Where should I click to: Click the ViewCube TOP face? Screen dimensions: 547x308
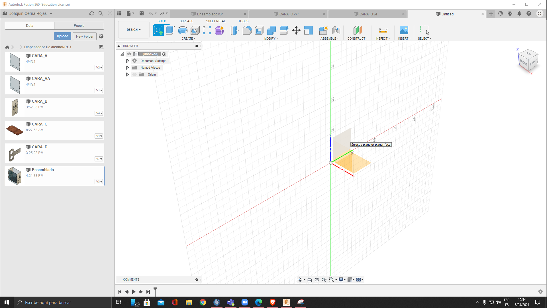coord(528,54)
